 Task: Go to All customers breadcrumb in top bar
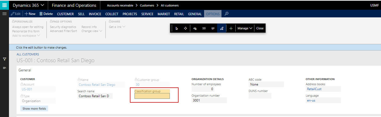[x=170, y=5]
